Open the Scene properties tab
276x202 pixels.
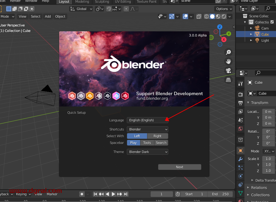(241, 120)
